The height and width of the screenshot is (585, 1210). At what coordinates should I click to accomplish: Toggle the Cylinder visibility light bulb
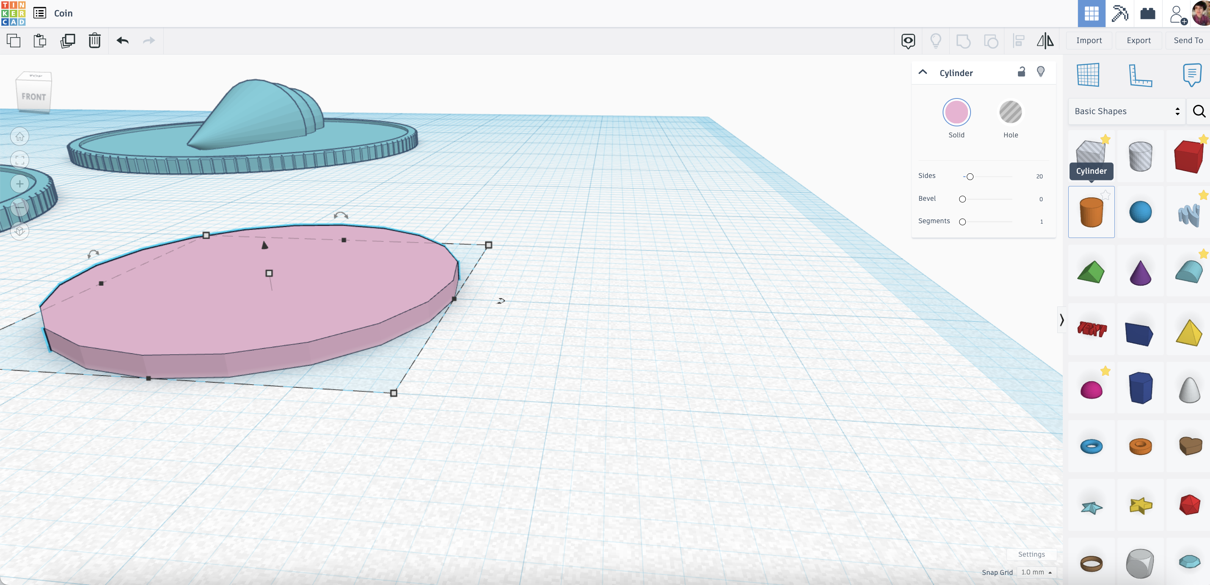(x=1040, y=72)
